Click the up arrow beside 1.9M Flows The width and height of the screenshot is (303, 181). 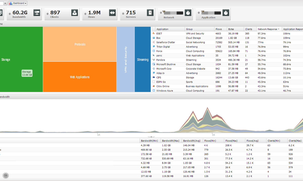coord(85,13)
